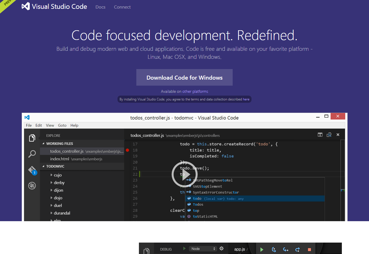369x254 pixels.
Task: Choose the top suggestion entry
Action: pyautogui.click(x=255, y=210)
